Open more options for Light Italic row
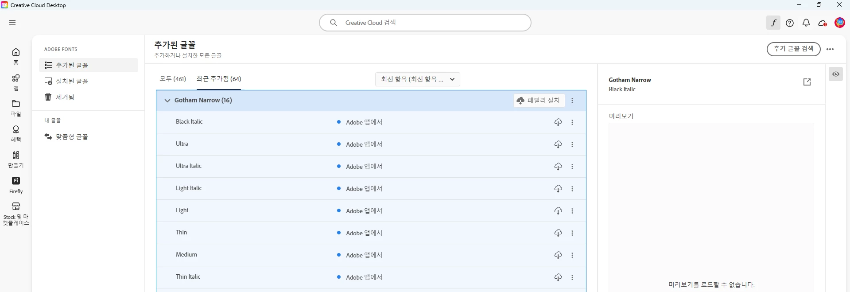Image resolution: width=850 pixels, height=292 pixels. point(572,189)
